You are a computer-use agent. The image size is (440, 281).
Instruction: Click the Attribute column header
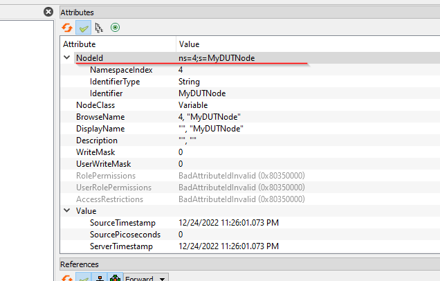tap(118, 44)
